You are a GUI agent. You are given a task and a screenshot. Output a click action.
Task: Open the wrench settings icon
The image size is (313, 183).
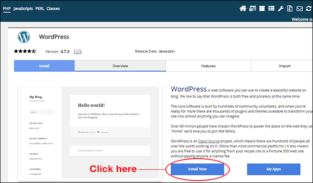tap(281, 9)
